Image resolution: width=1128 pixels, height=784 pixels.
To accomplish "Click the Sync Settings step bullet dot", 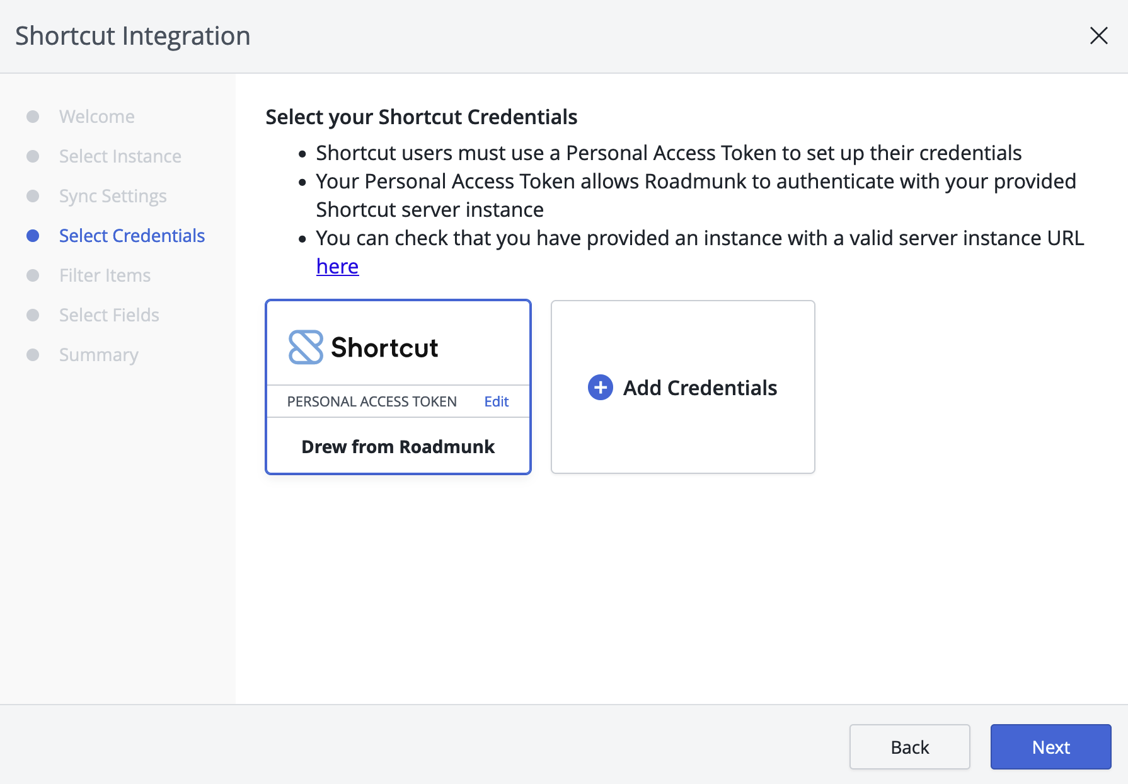I will coord(33,196).
